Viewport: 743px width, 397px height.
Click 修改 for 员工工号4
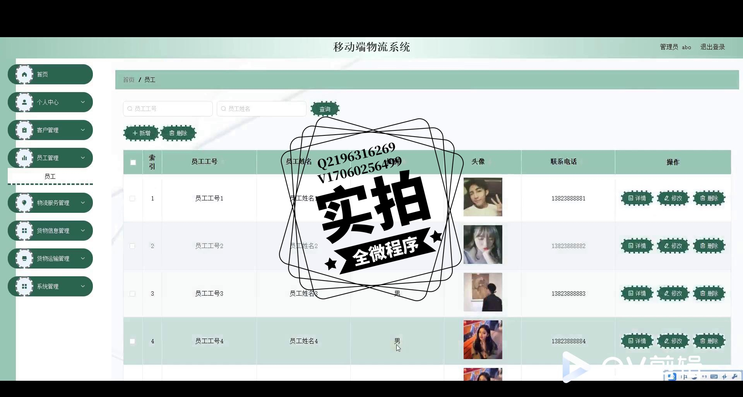tap(673, 341)
